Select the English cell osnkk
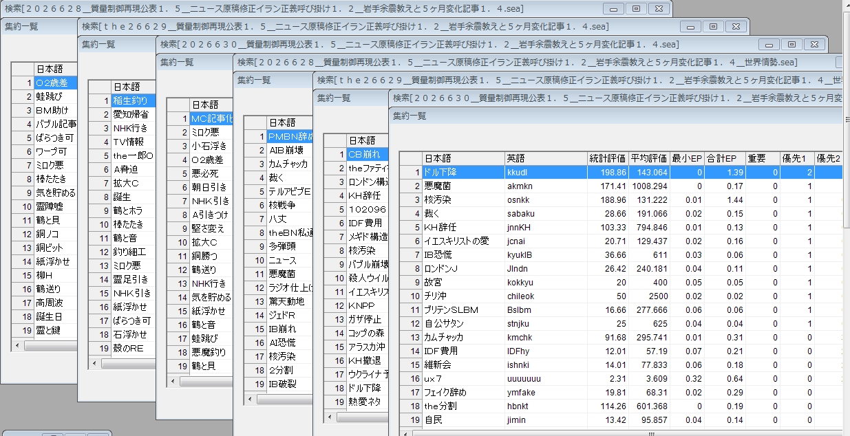 (546, 200)
